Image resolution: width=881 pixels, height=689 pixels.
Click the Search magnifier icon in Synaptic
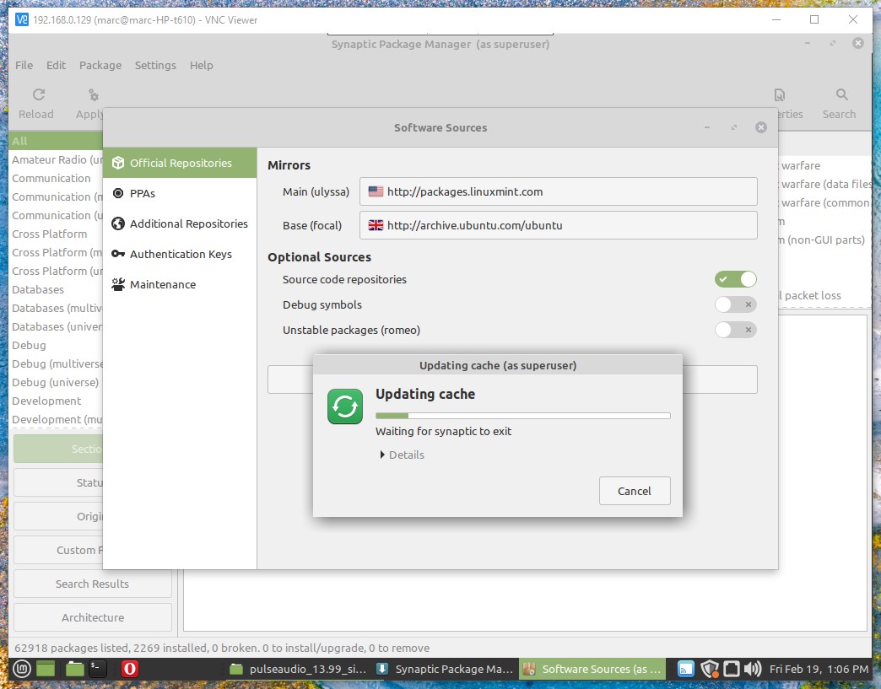click(x=841, y=94)
